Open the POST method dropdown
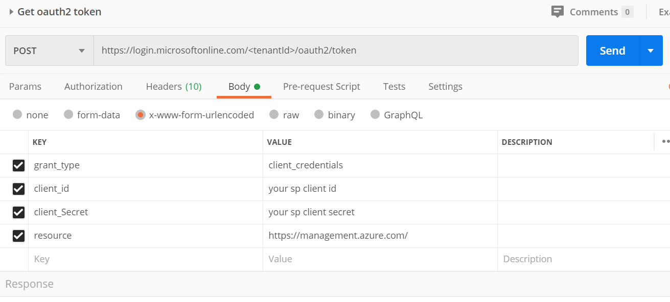The width and height of the screenshot is (670, 302). coord(49,51)
